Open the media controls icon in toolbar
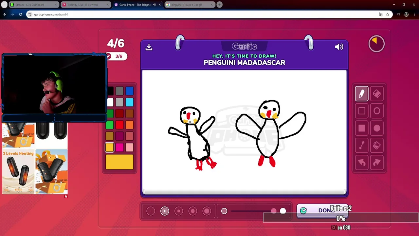419x236 pixels. point(398,14)
